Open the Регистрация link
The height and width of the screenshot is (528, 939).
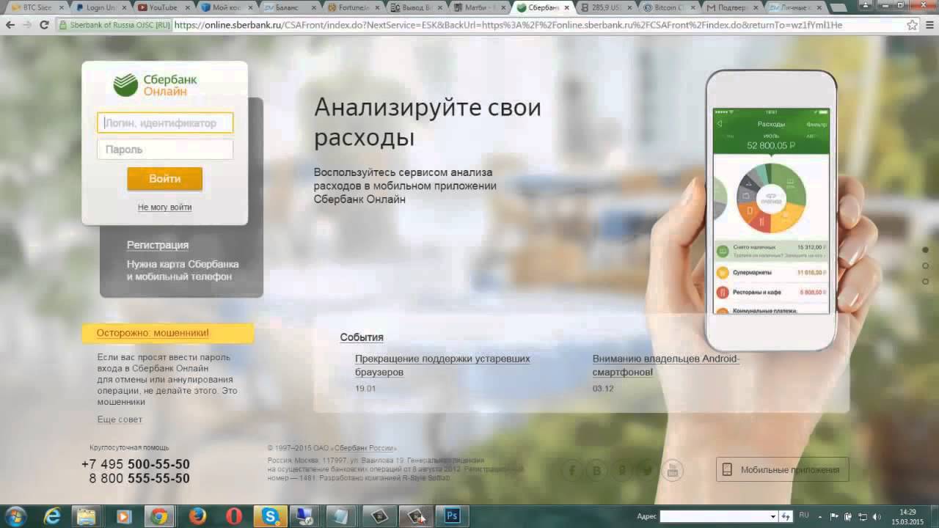pyautogui.click(x=158, y=245)
